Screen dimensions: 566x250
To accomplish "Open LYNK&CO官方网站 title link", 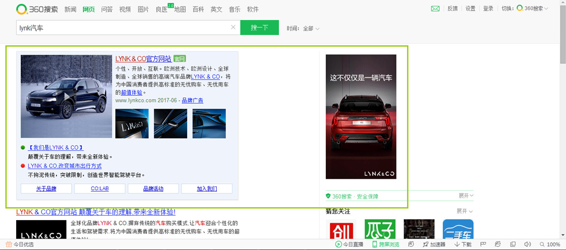I will click(x=143, y=59).
